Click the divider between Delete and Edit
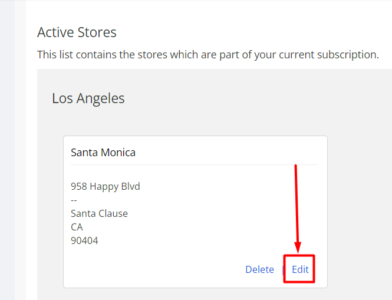Screen dimensions: 392x300 click(284, 269)
